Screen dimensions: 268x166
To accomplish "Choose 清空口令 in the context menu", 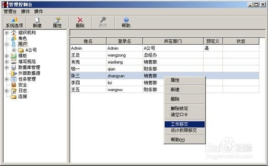I will coord(185,114).
